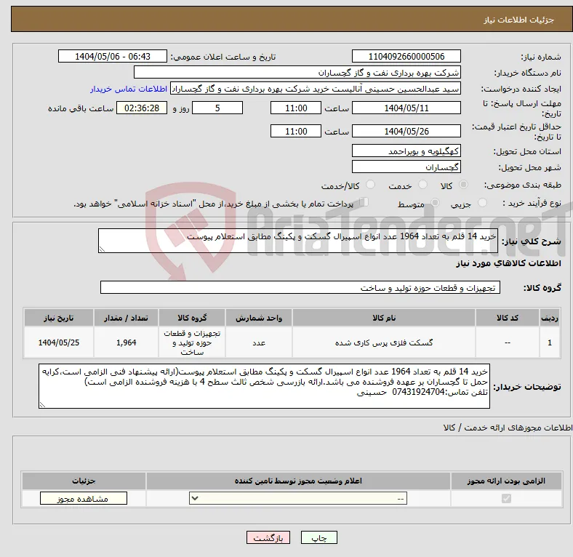Click the price validity time field 11:00
This screenshot has width=573, height=557.
tap(296, 131)
